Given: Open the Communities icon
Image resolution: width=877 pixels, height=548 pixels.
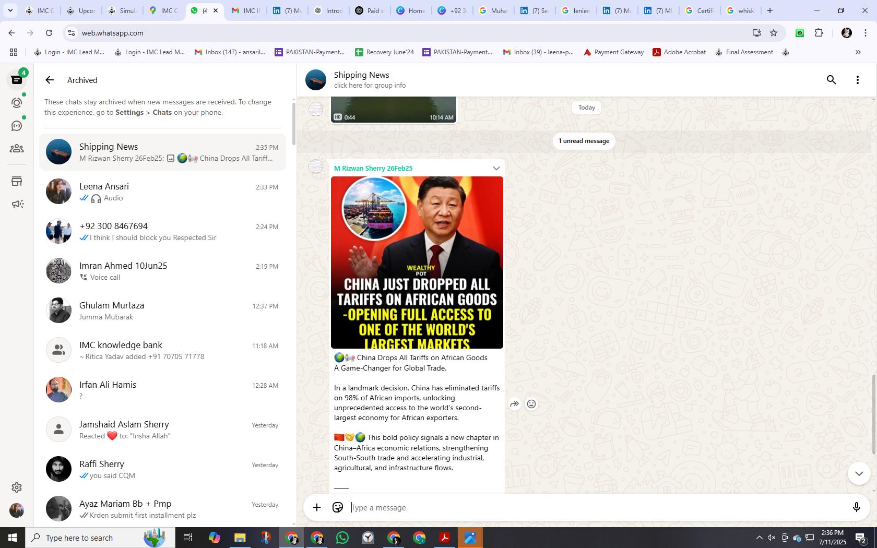Looking at the screenshot, I should click(17, 149).
